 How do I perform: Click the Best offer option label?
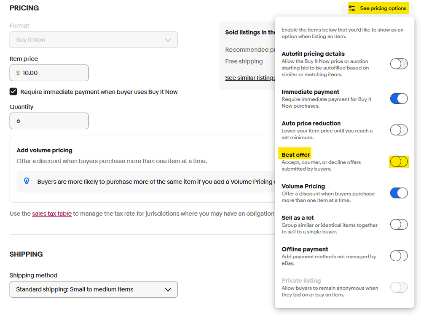[295, 155]
